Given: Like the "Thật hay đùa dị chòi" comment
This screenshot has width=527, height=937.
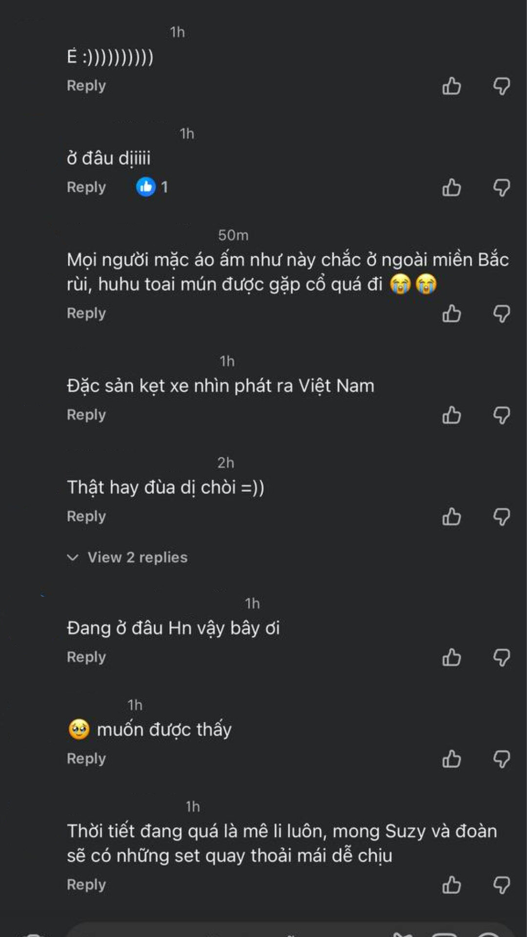Looking at the screenshot, I should click(x=451, y=517).
